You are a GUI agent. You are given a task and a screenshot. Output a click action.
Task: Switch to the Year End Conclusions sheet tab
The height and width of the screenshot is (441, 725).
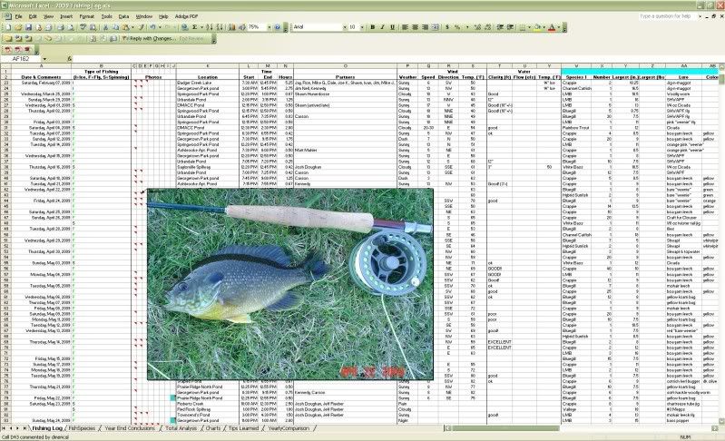(x=130, y=428)
